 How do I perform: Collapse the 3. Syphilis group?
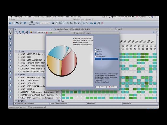click(16, 101)
